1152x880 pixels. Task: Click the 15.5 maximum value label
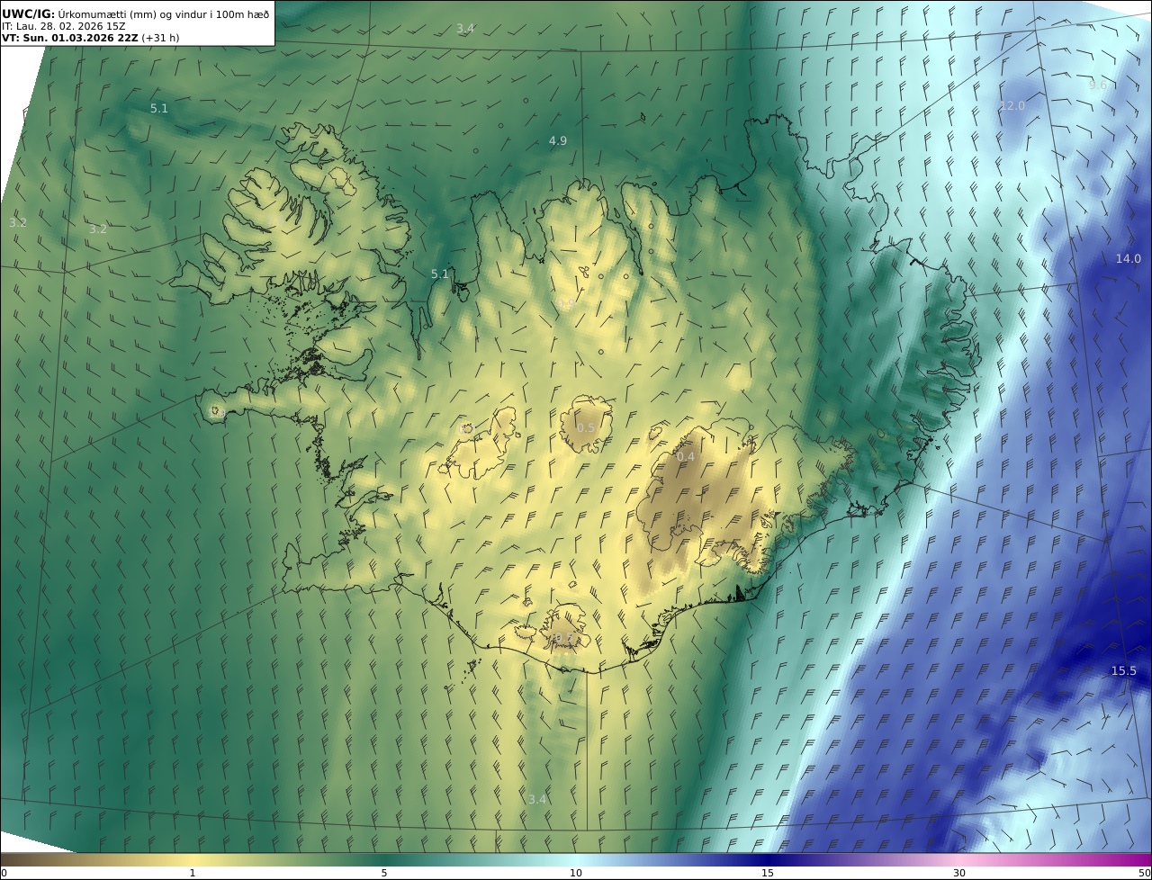tap(1123, 670)
